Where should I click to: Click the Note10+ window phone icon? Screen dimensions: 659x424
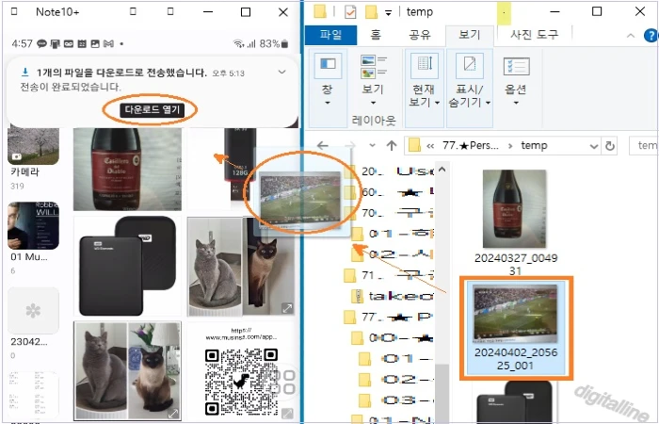point(14,11)
